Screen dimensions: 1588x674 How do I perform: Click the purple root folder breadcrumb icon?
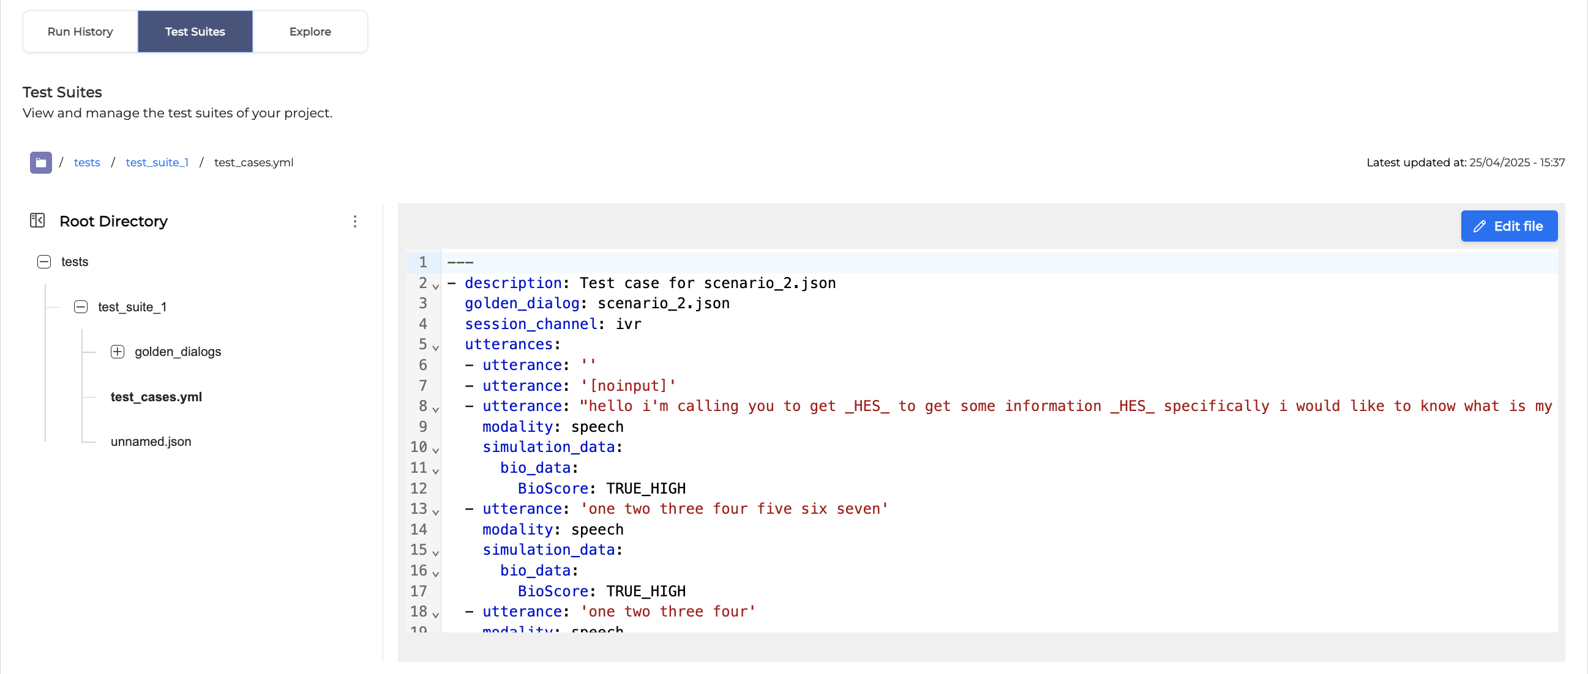(40, 163)
